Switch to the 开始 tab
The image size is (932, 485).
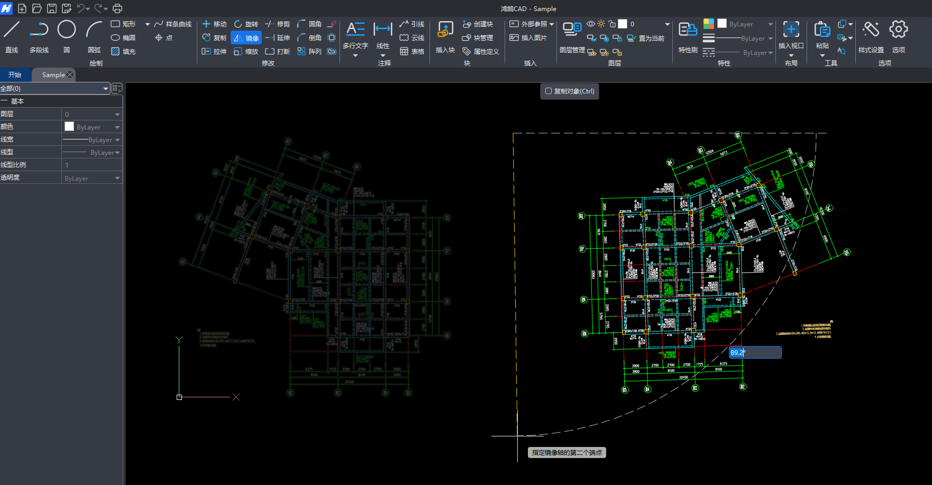click(15, 75)
